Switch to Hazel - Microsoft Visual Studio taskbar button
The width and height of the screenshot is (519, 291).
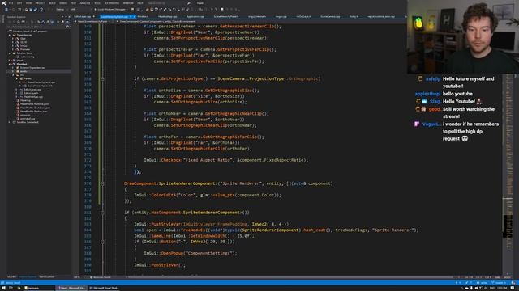coord(71,288)
